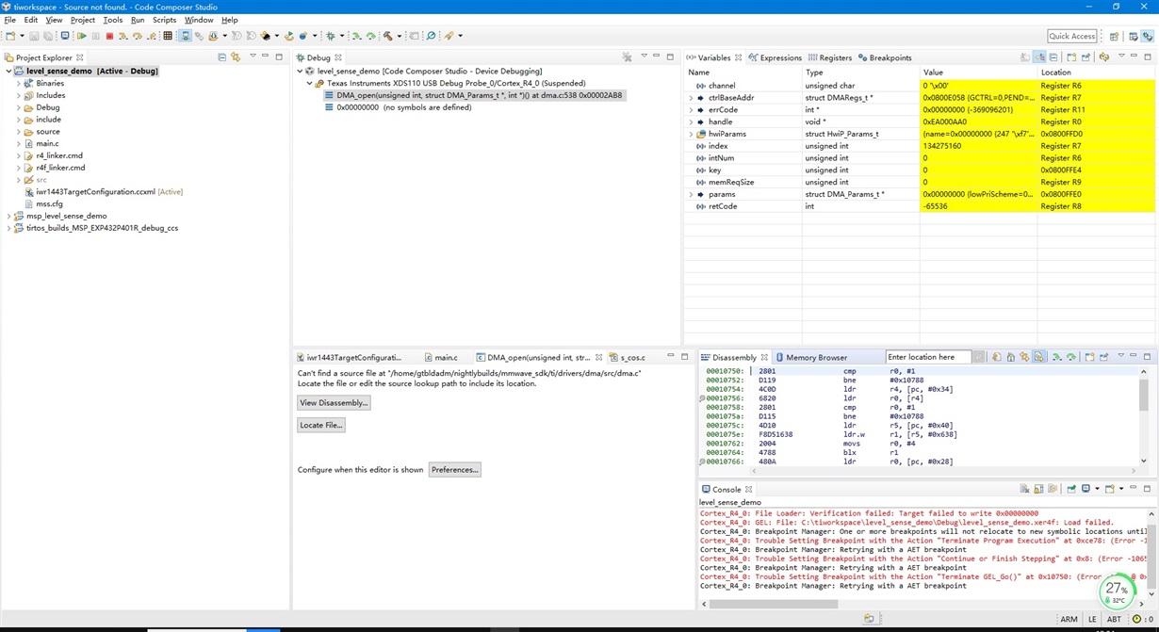Click the Skip All Breakpoints icon
1159x632 pixels.
click(x=199, y=36)
